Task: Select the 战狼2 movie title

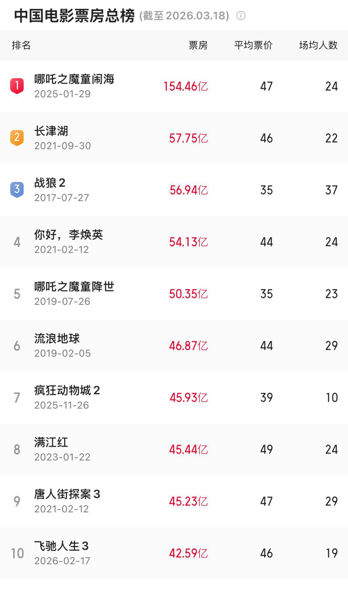Action: (50, 183)
